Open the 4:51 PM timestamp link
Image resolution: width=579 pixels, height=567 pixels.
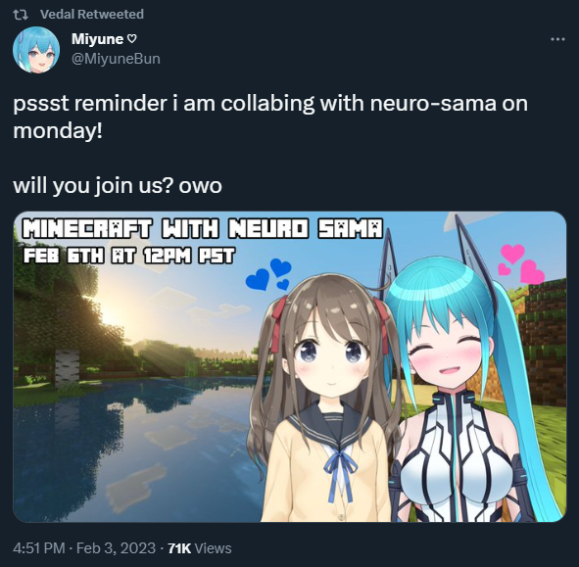click(x=39, y=548)
